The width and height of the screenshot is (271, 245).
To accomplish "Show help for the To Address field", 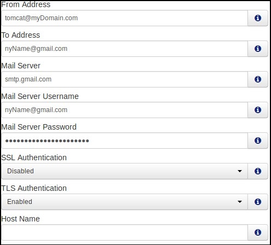I will (258, 49).
